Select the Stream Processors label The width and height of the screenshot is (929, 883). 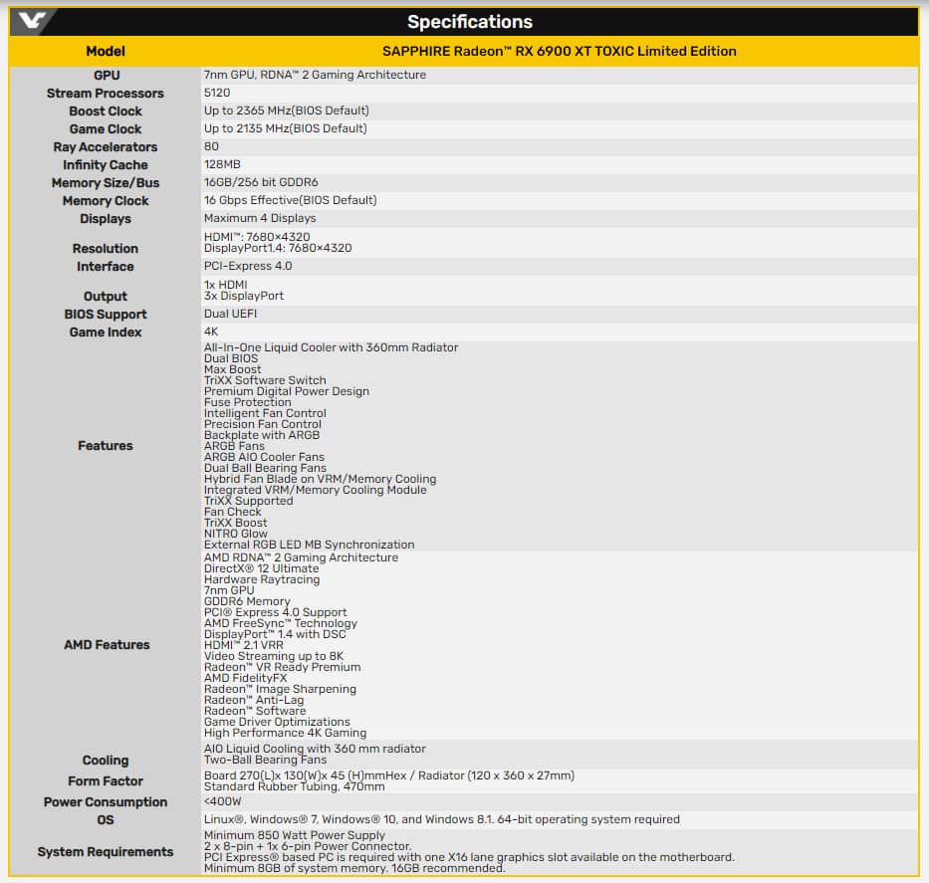coord(106,94)
